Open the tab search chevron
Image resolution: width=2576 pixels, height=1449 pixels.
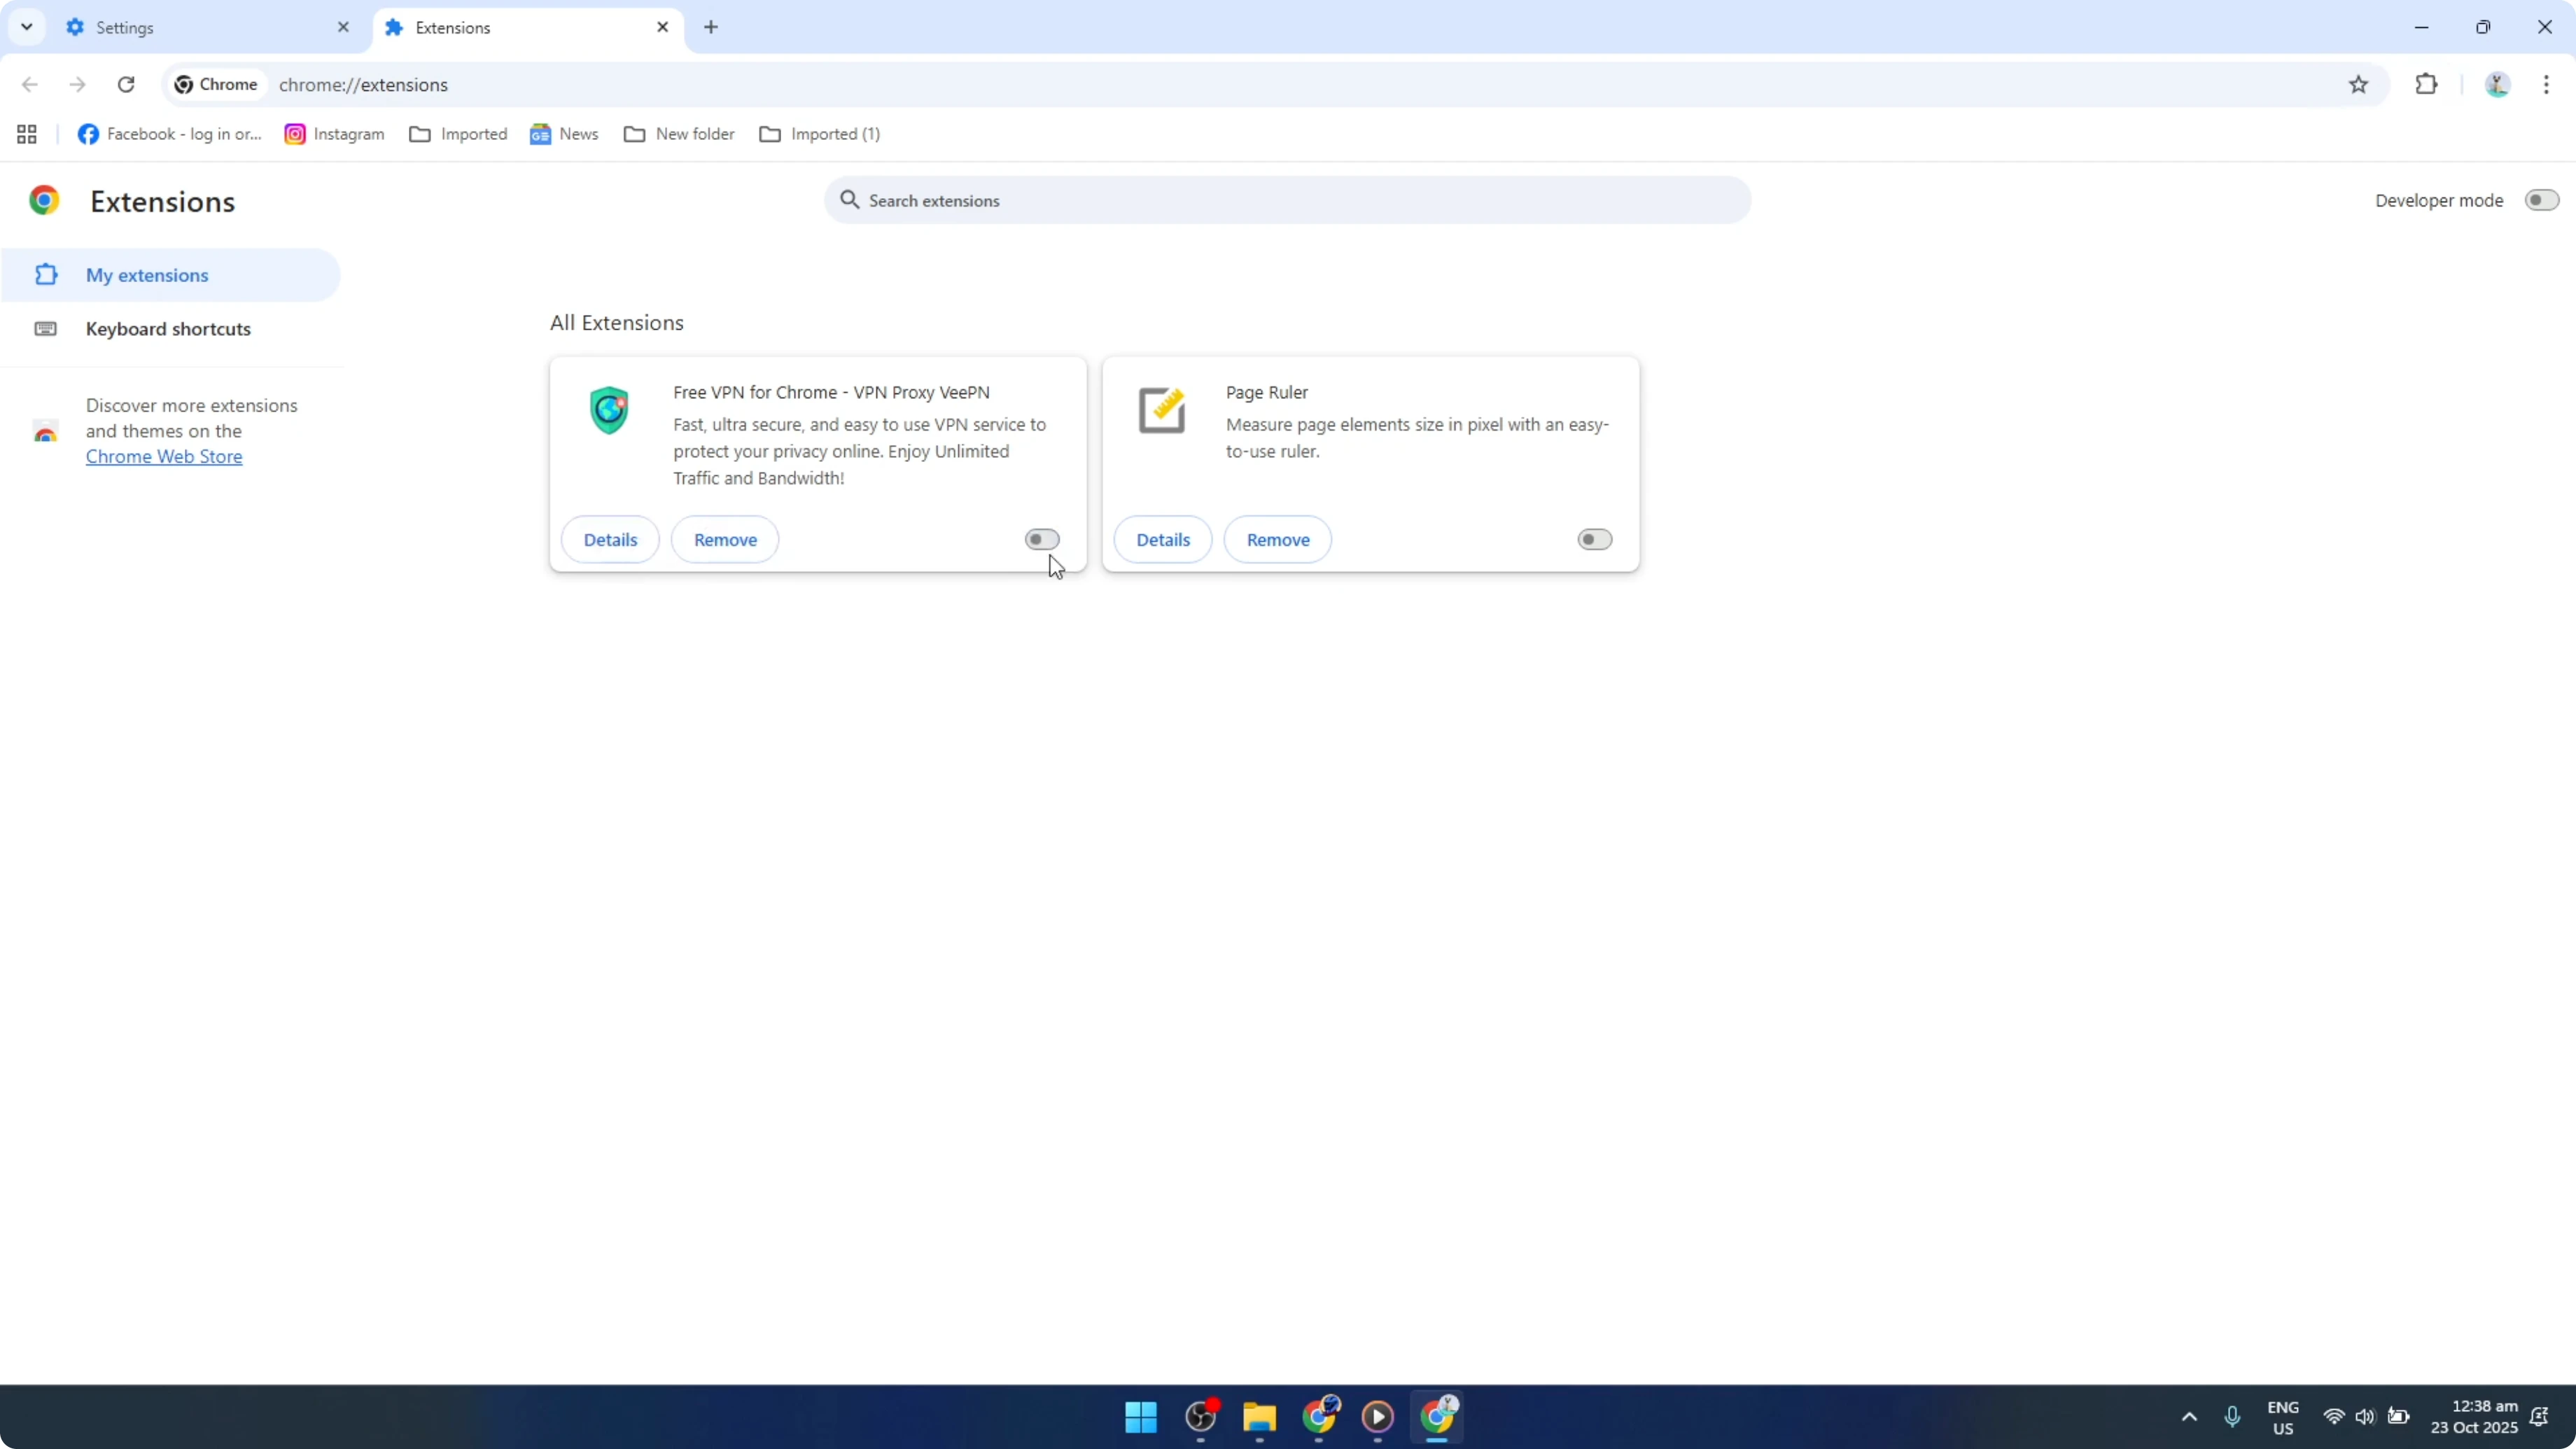pos(26,27)
